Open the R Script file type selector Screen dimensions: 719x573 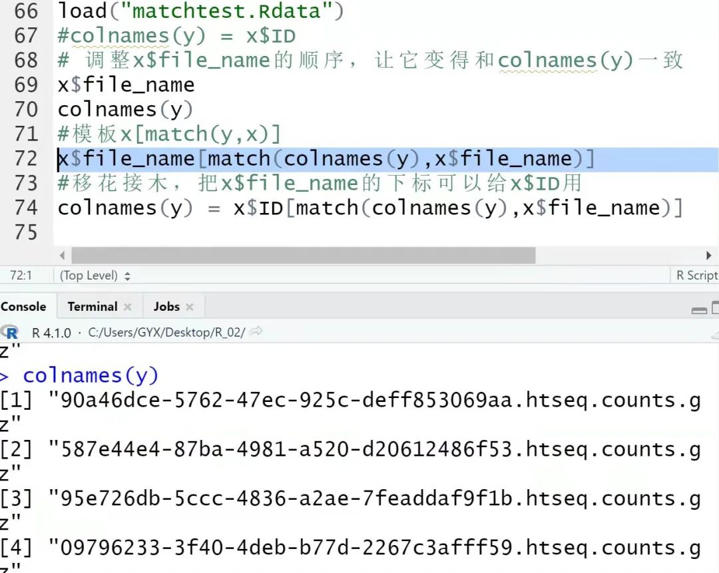point(696,275)
